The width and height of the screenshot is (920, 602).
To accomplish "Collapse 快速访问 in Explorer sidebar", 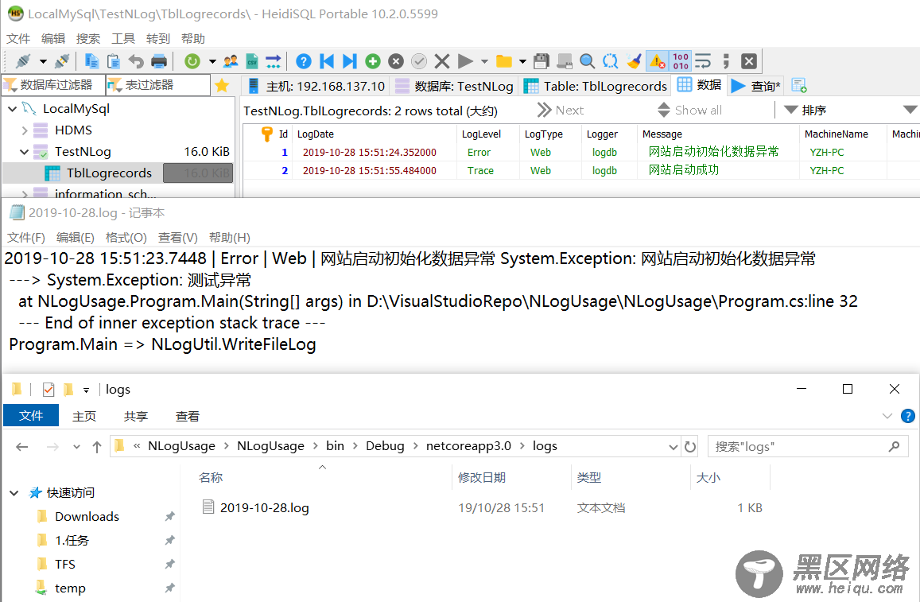I will coord(14,493).
